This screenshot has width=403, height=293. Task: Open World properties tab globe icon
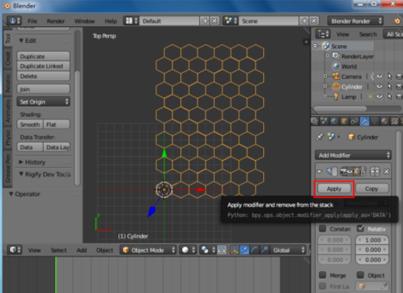click(x=334, y=121)
